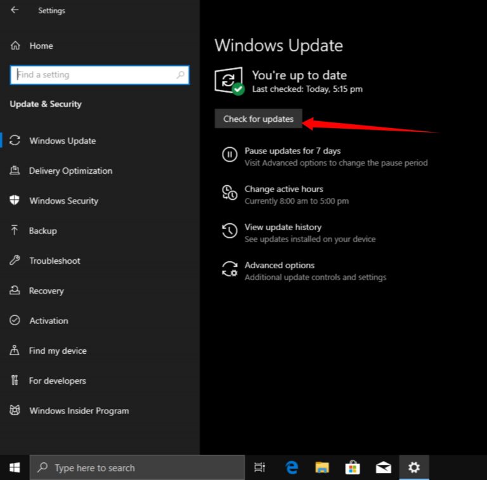The height and width of the screenshot is (480, 487).
Task: Click the For developers tools icon
Action: 15,380
